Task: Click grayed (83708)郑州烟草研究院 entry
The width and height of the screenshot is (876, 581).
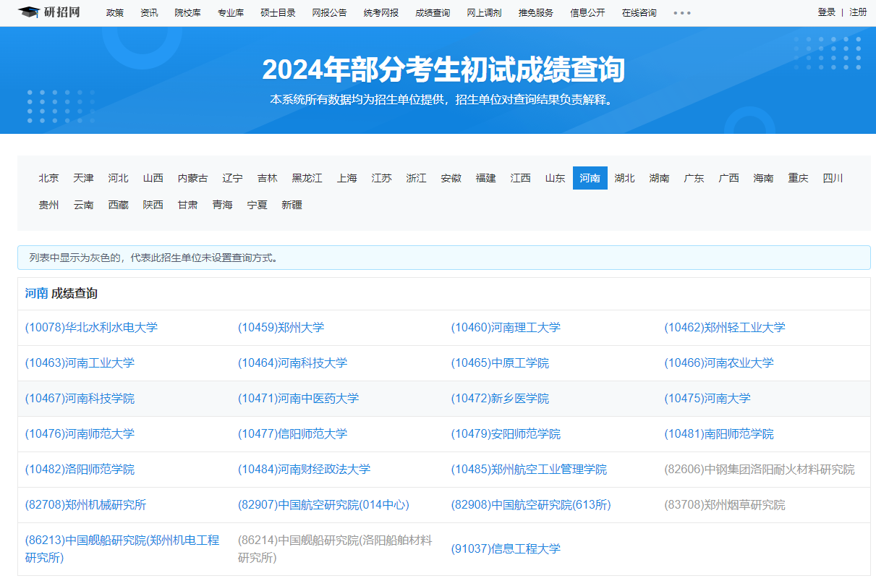Action: [x=725, y=504]
